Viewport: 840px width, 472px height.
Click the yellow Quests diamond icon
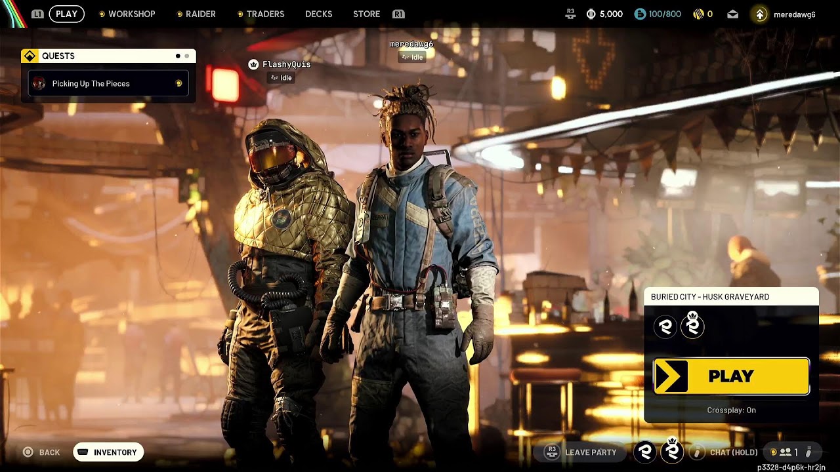click(x=30, y=56)
